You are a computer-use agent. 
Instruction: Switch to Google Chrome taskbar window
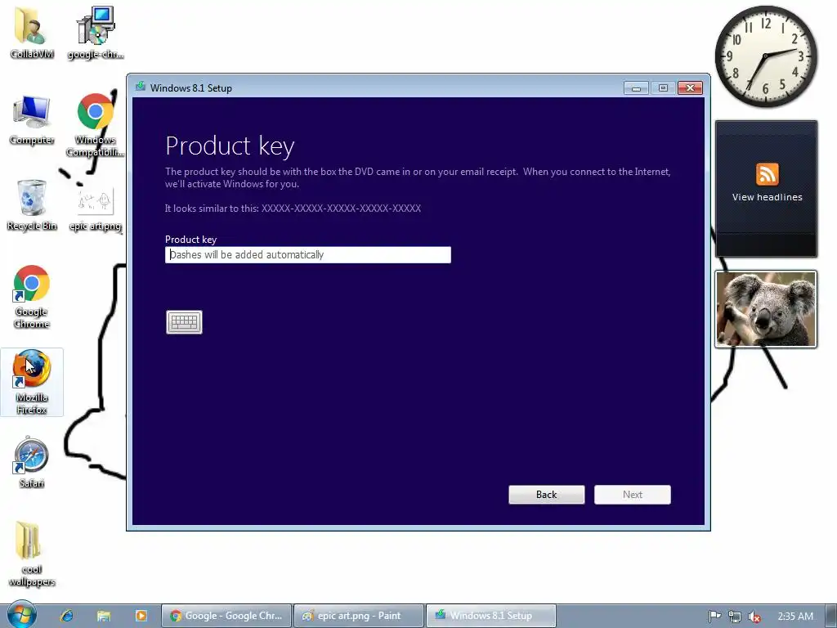[226, 616]
